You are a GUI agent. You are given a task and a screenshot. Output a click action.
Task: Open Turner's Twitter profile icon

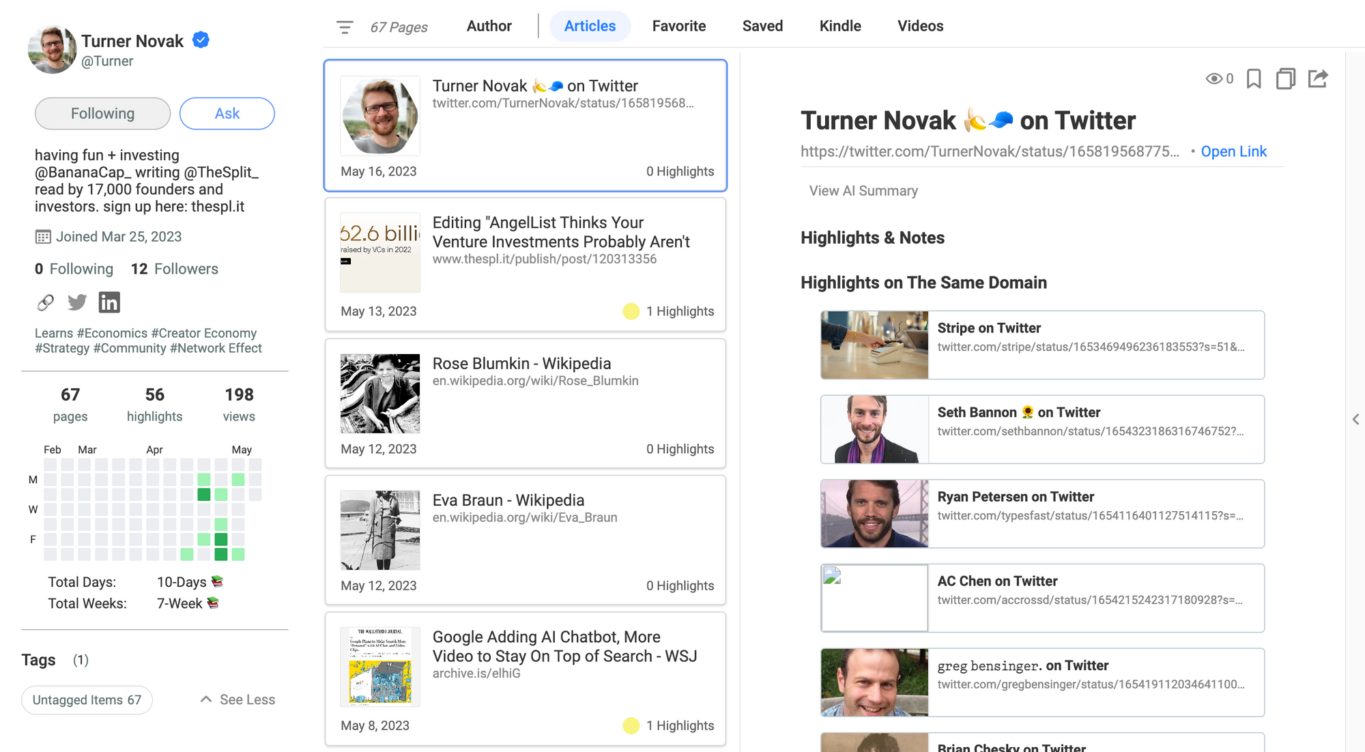tap(77, 302)
